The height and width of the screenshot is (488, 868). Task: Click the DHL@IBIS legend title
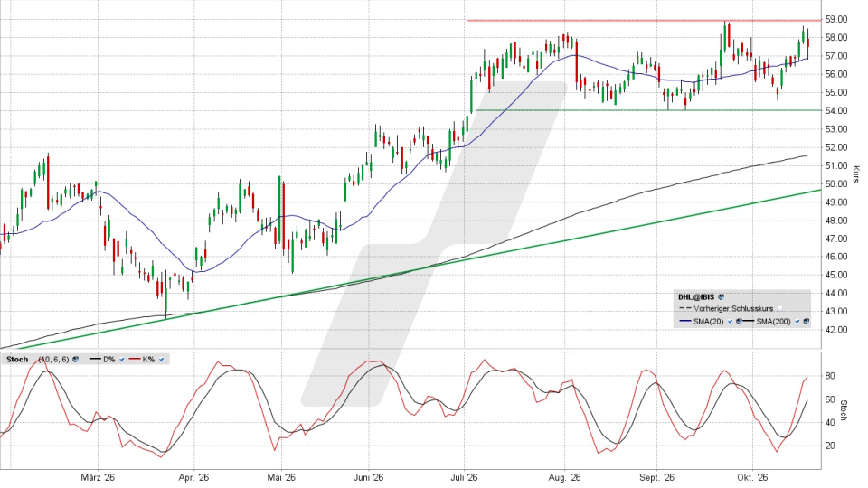pos(696,297)
